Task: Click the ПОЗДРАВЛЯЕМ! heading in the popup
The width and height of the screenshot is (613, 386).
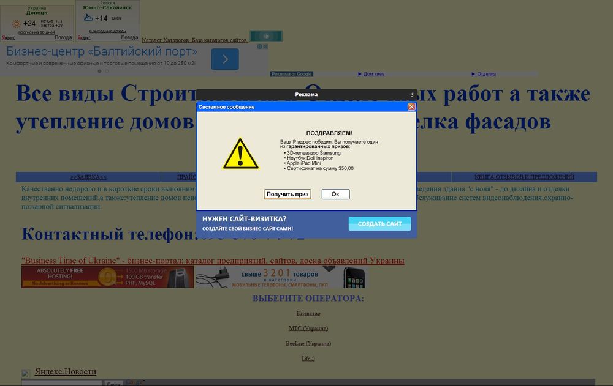Action: tap(329, 133)
